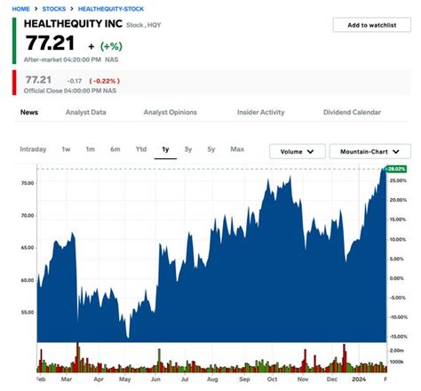Select the 6m chart range
The width and height of the screenshot is (421, 391).
click(115, 149)
